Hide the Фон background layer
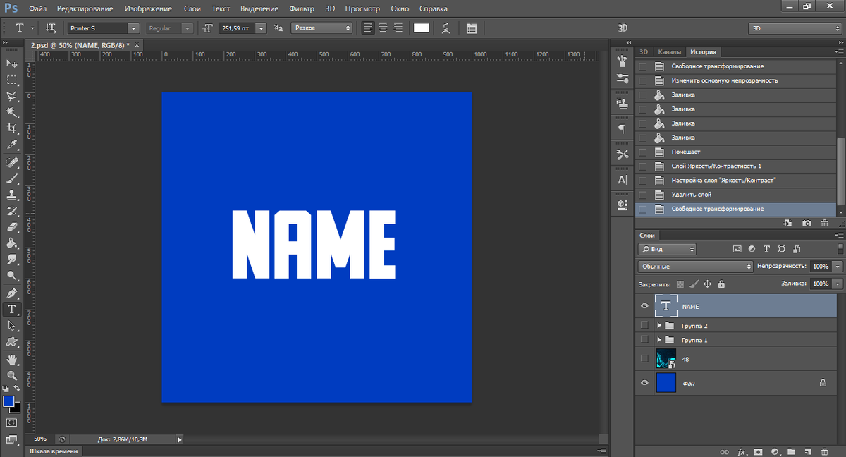846x457 pixels. pyautogui.click(x=644, y=382)
